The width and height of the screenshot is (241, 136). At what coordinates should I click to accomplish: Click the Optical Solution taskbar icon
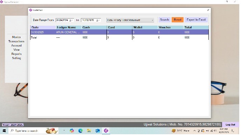click(x=106, y=131)
